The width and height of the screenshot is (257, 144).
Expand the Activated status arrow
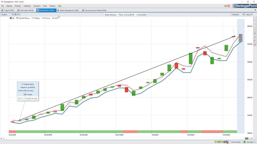click(x=255, y=142)
